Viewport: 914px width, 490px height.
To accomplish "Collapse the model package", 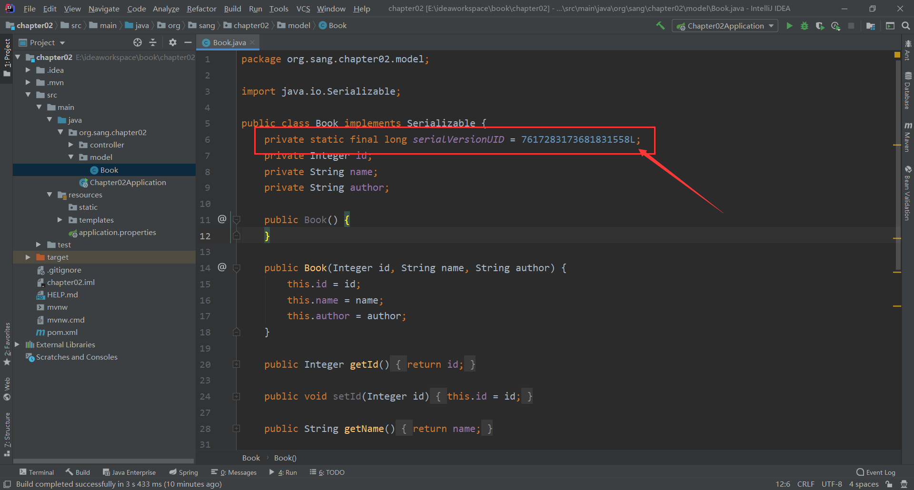I will tap(71, 157).
